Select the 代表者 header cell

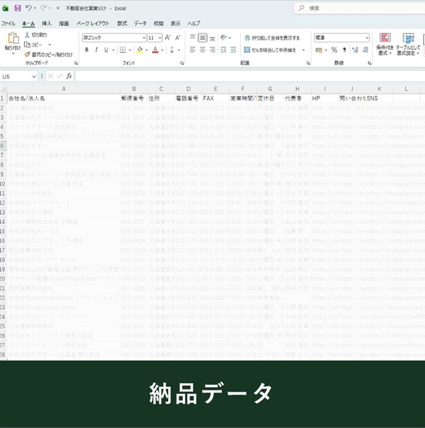click(x=297, y=98)
